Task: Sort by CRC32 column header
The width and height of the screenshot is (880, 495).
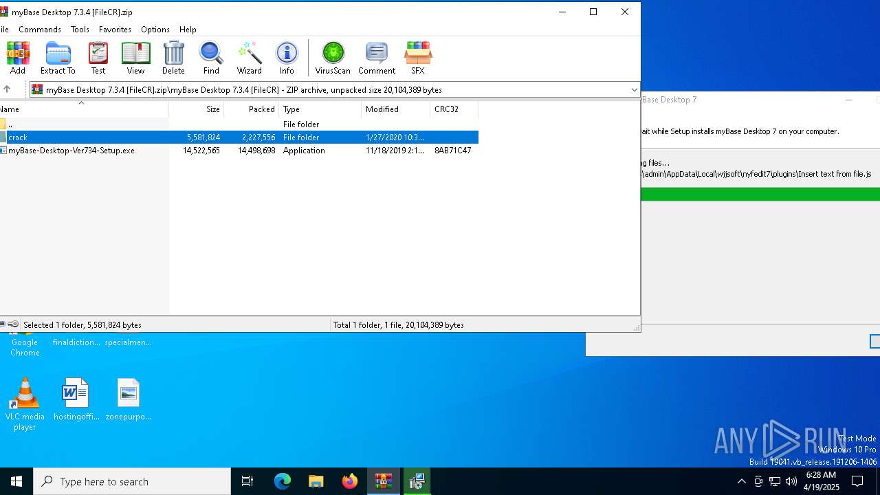Action: pos(454,109)
